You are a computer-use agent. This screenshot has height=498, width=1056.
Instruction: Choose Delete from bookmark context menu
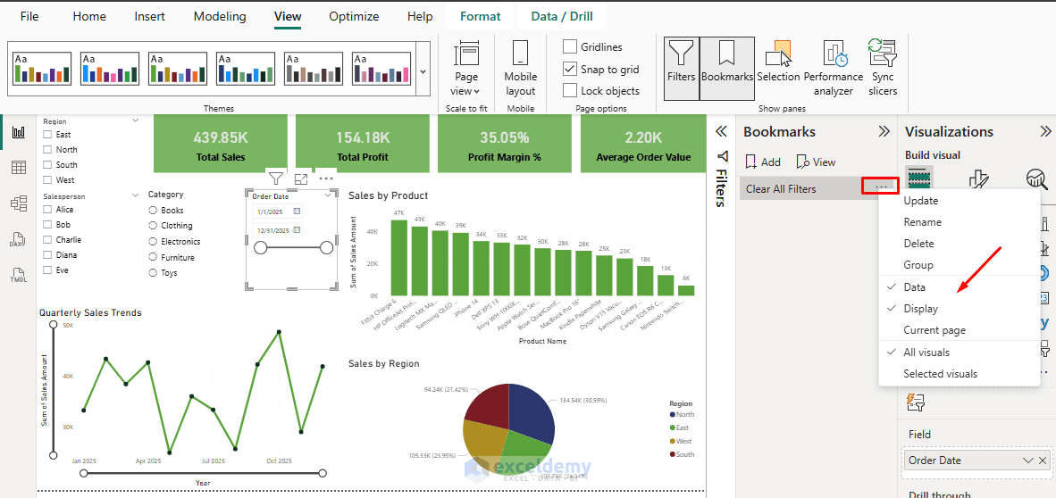click(x=959, y=244)
